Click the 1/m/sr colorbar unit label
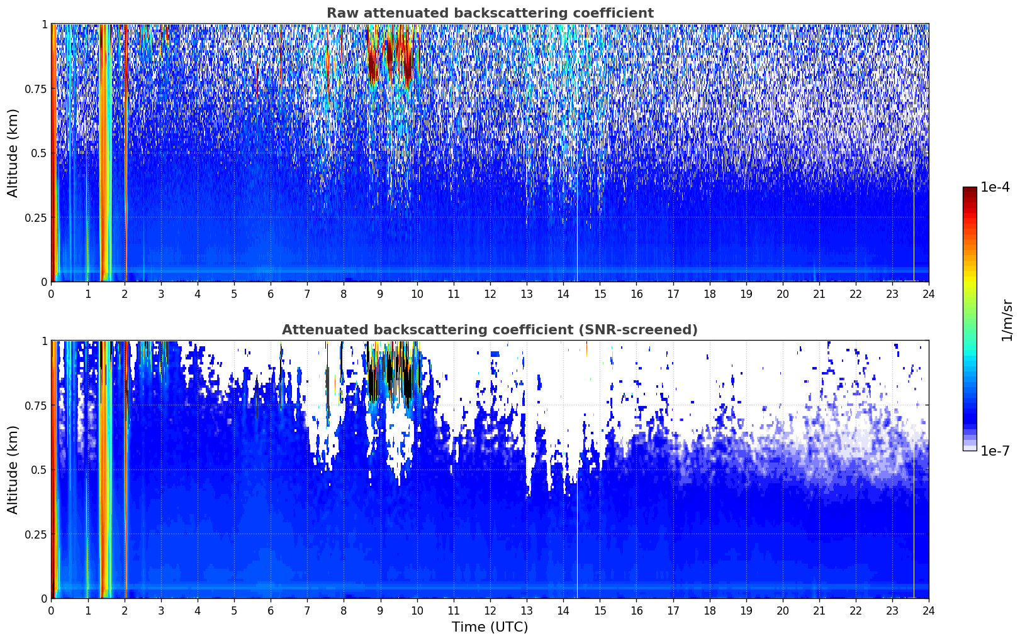 pyautogui.click(x=1007, y=319)
